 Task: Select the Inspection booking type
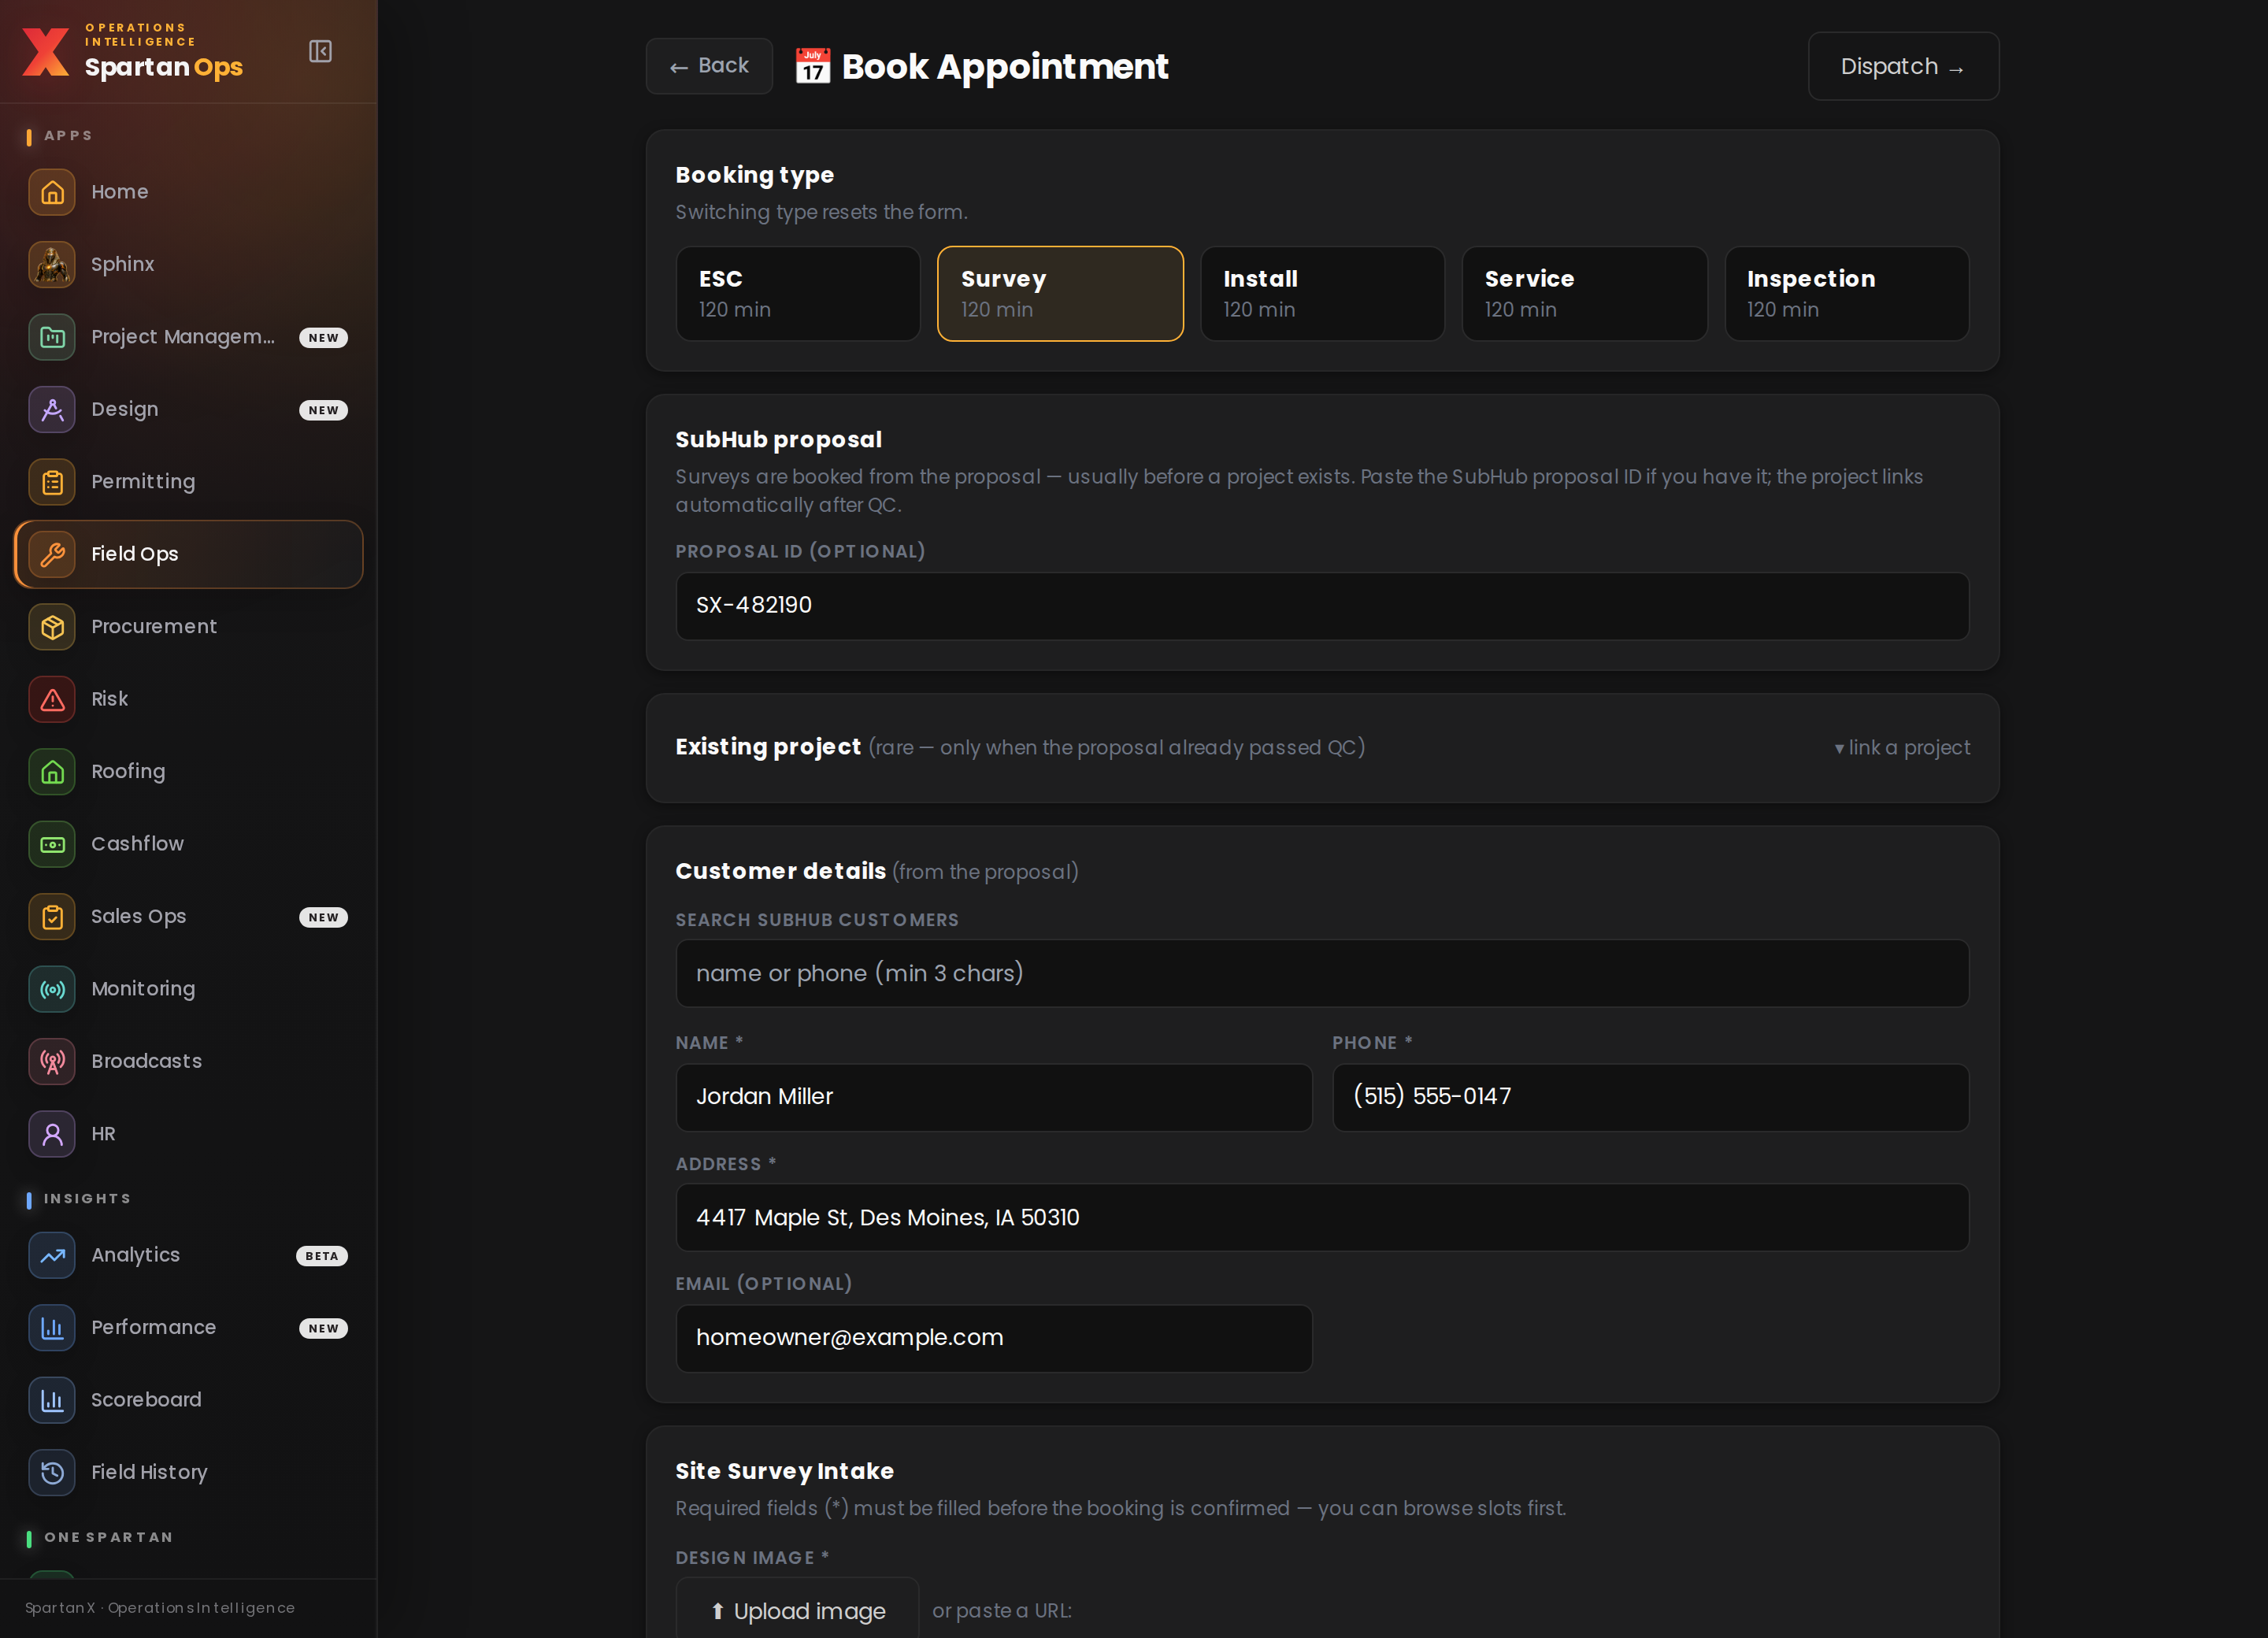(1846, 294)
